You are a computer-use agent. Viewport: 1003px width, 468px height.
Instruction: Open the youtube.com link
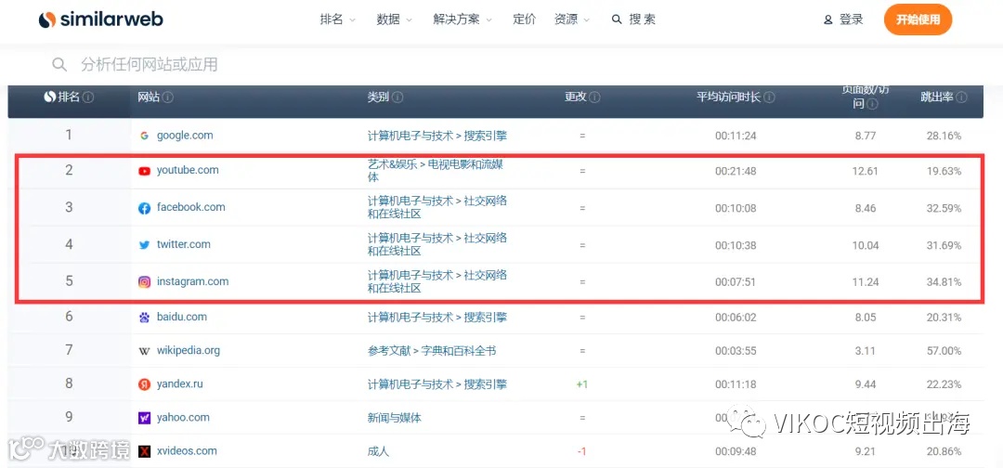coord(188,170)
